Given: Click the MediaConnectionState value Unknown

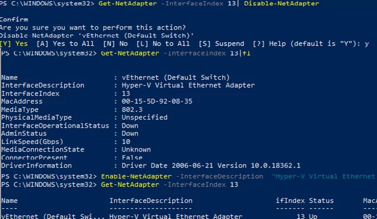Looking at the screenshot, I should 136,149.
